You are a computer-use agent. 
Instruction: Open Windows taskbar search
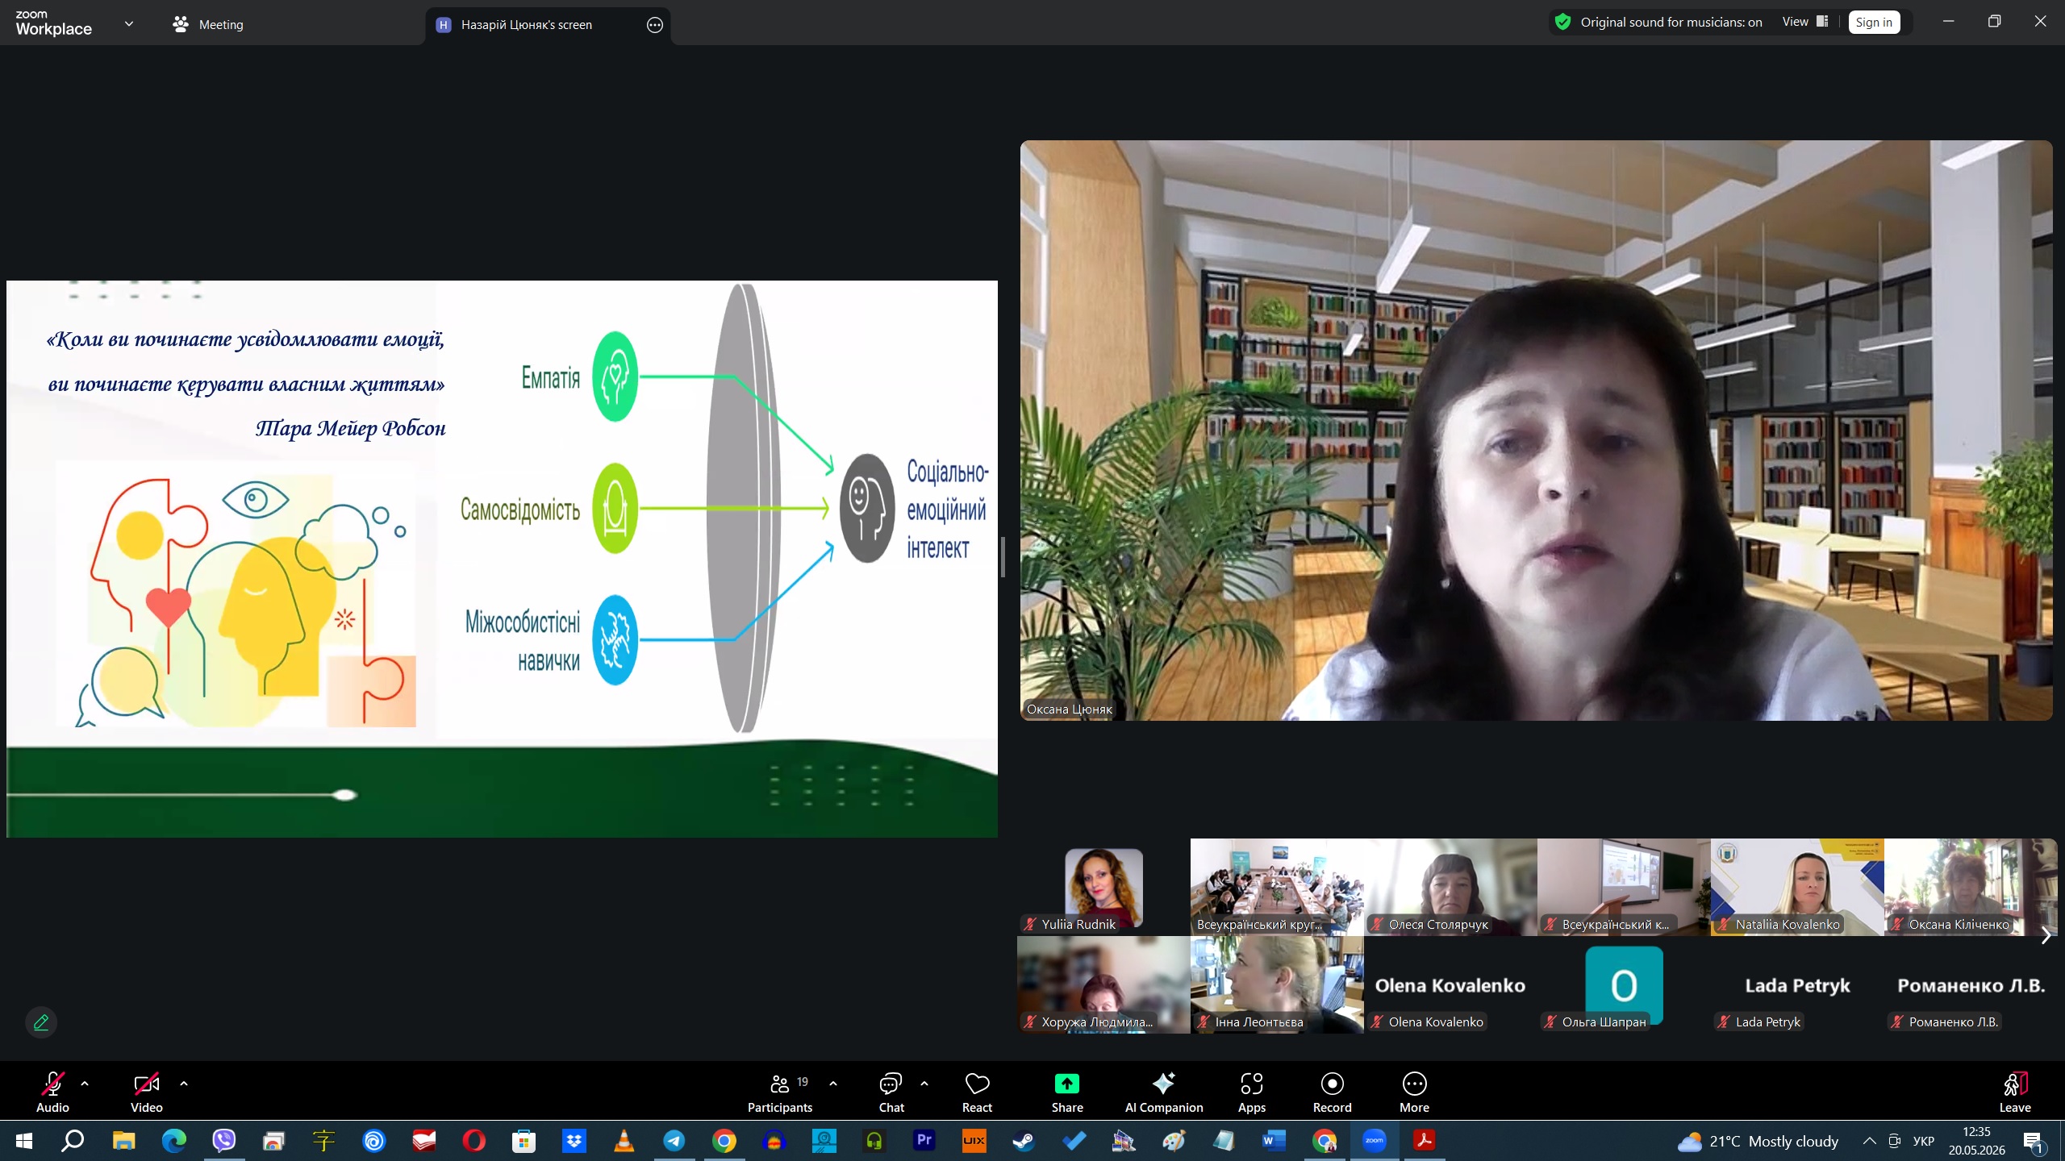[x=73, y=1141]
